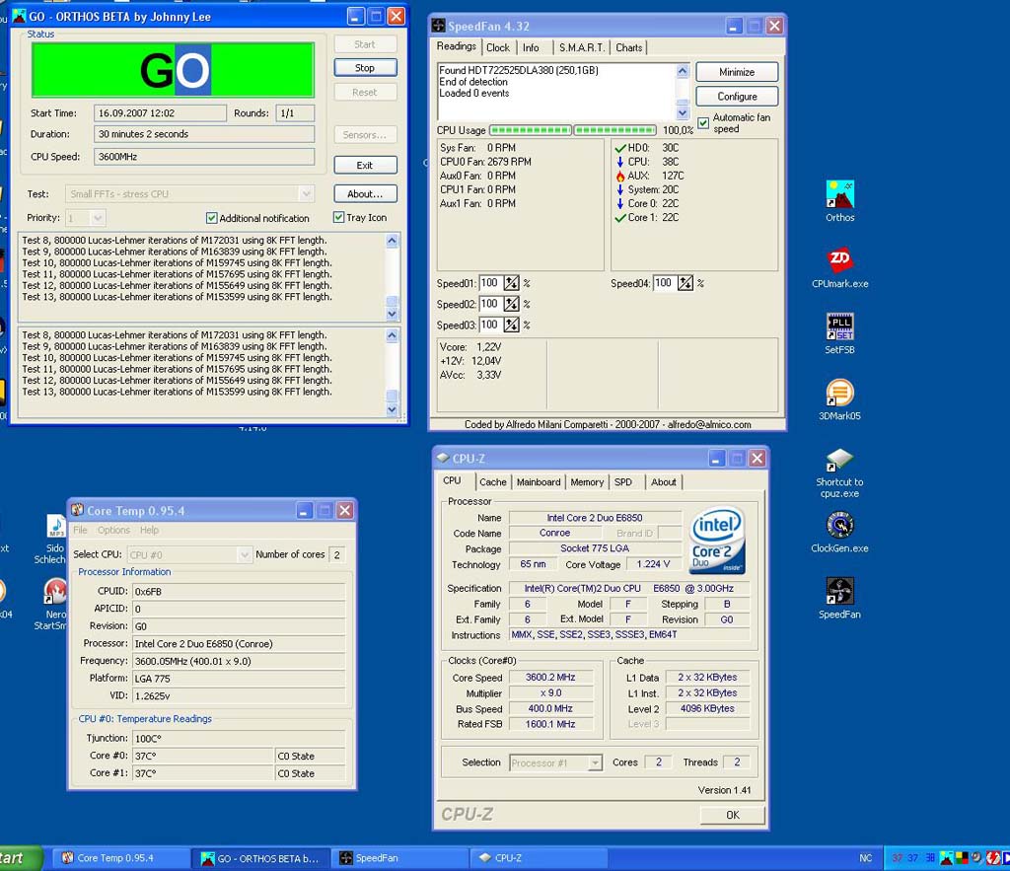Click Speed01 percent adjust icon
Screen dimensions: 1010x871
coord(511,283)
